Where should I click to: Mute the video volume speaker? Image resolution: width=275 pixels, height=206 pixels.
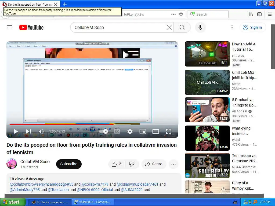[41, 131]
